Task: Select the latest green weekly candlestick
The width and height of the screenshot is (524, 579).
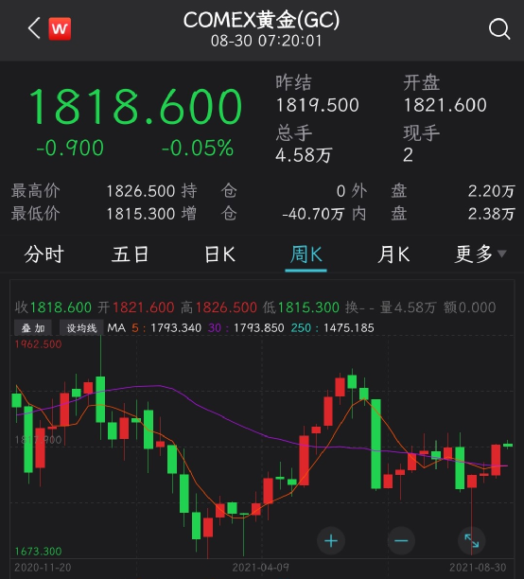Action: 508,445
